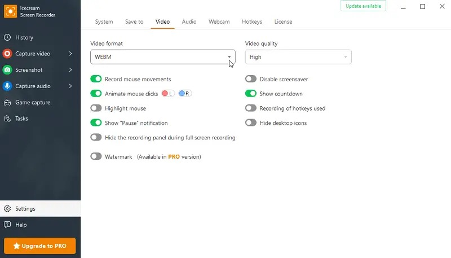Image resolution: width=451 pixels, height=258 pixels.
Task: Enable the Hide desktop icons switch
Action: (x=251, y=123)
